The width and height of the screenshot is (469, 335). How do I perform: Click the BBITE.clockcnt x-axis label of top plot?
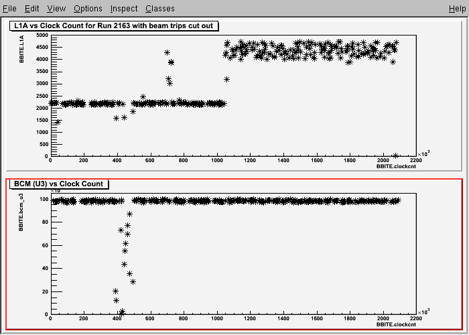coord(396,166)
